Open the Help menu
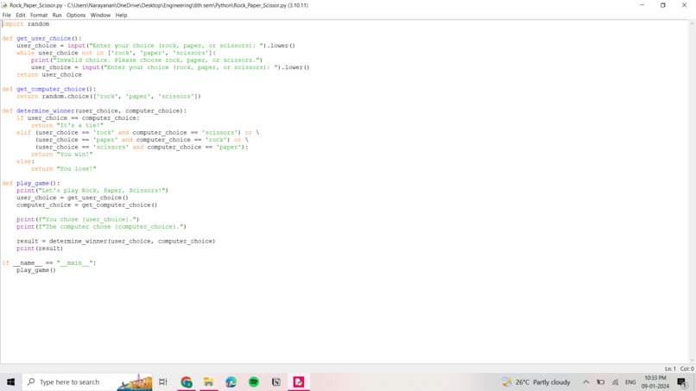This screenshot has width=696, height=391. pyautogui.click(x=121, y=15)
